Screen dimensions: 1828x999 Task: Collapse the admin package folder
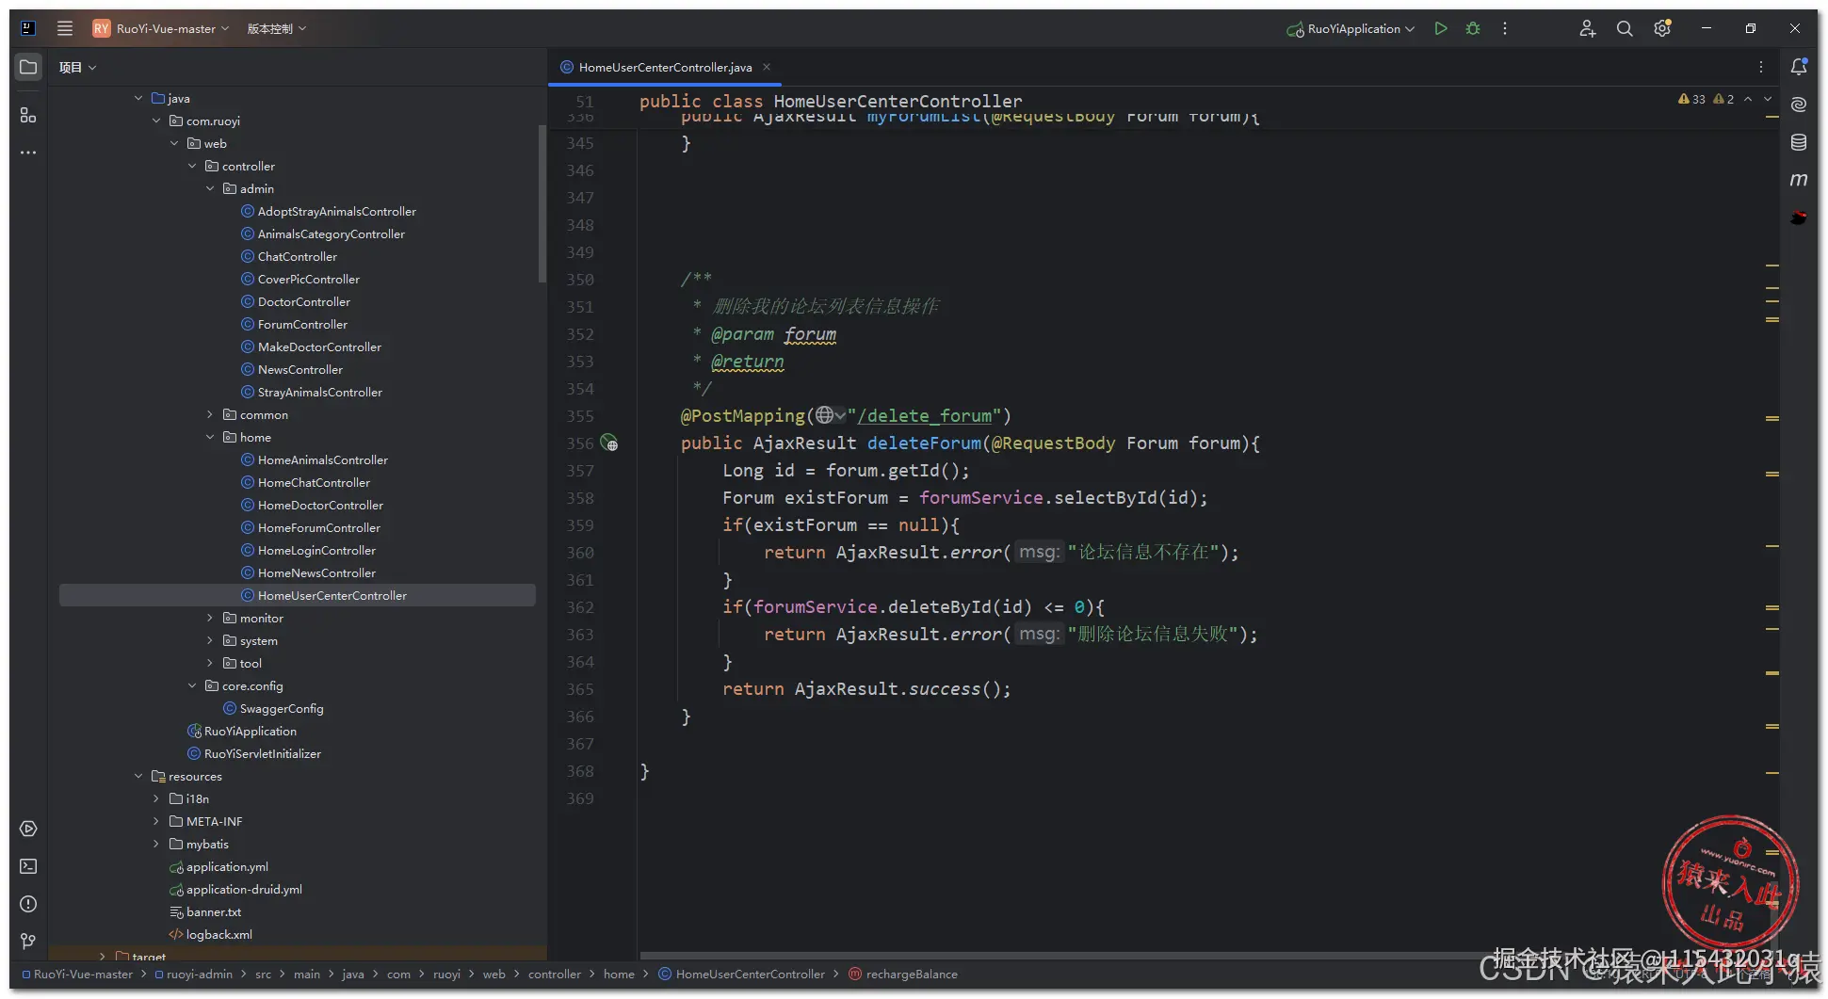pos(210,189)
